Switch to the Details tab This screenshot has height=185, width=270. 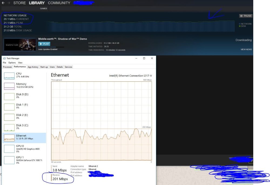coord(60,67)
